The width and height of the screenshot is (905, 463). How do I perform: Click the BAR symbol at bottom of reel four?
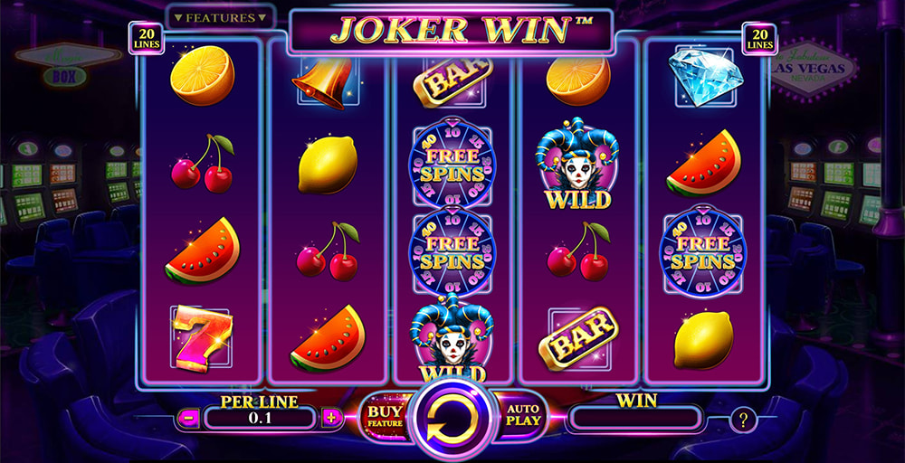point(578,338)
